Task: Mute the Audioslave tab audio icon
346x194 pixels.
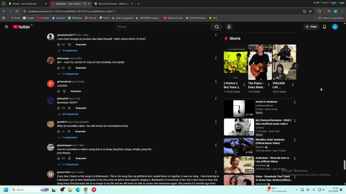Action: [x=85, y=4]
